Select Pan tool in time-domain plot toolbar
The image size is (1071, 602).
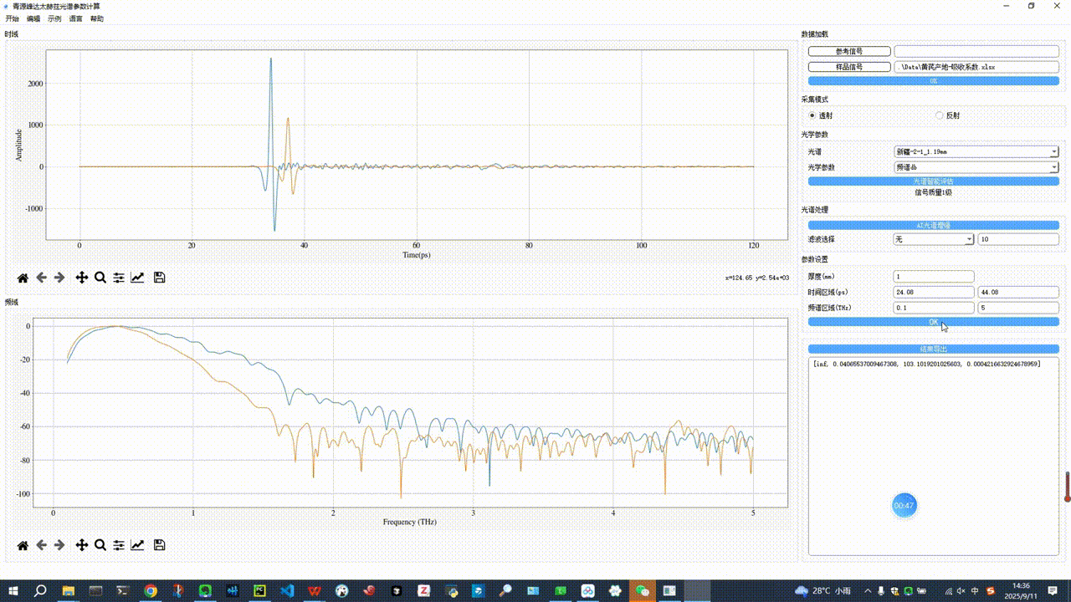pyautogui.click(x=81, y=278)
